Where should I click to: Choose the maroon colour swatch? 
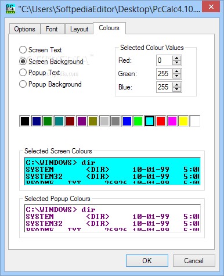coord(70,121)
